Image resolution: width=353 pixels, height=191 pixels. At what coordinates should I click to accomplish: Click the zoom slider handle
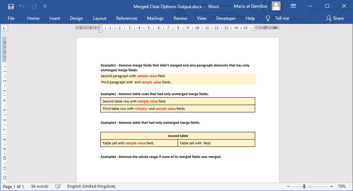click(304, 187)
